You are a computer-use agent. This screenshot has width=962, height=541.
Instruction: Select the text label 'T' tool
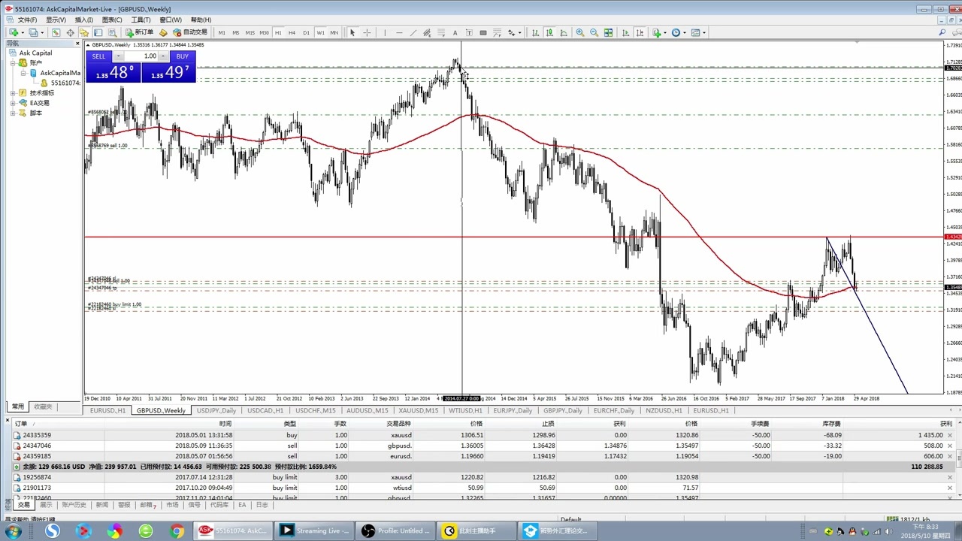469,32
